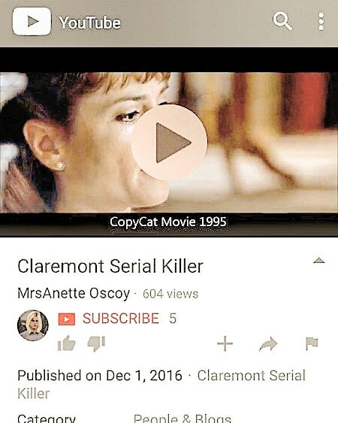The width and height of the screenshot is (338, 423).
Task: Collapse the video description arrow
Action: click(x=318, y=260)
